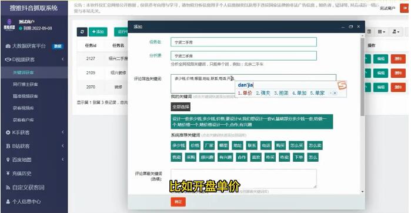Add recommended keyword 怎么买
411x213 pixels.
(296, 145)
